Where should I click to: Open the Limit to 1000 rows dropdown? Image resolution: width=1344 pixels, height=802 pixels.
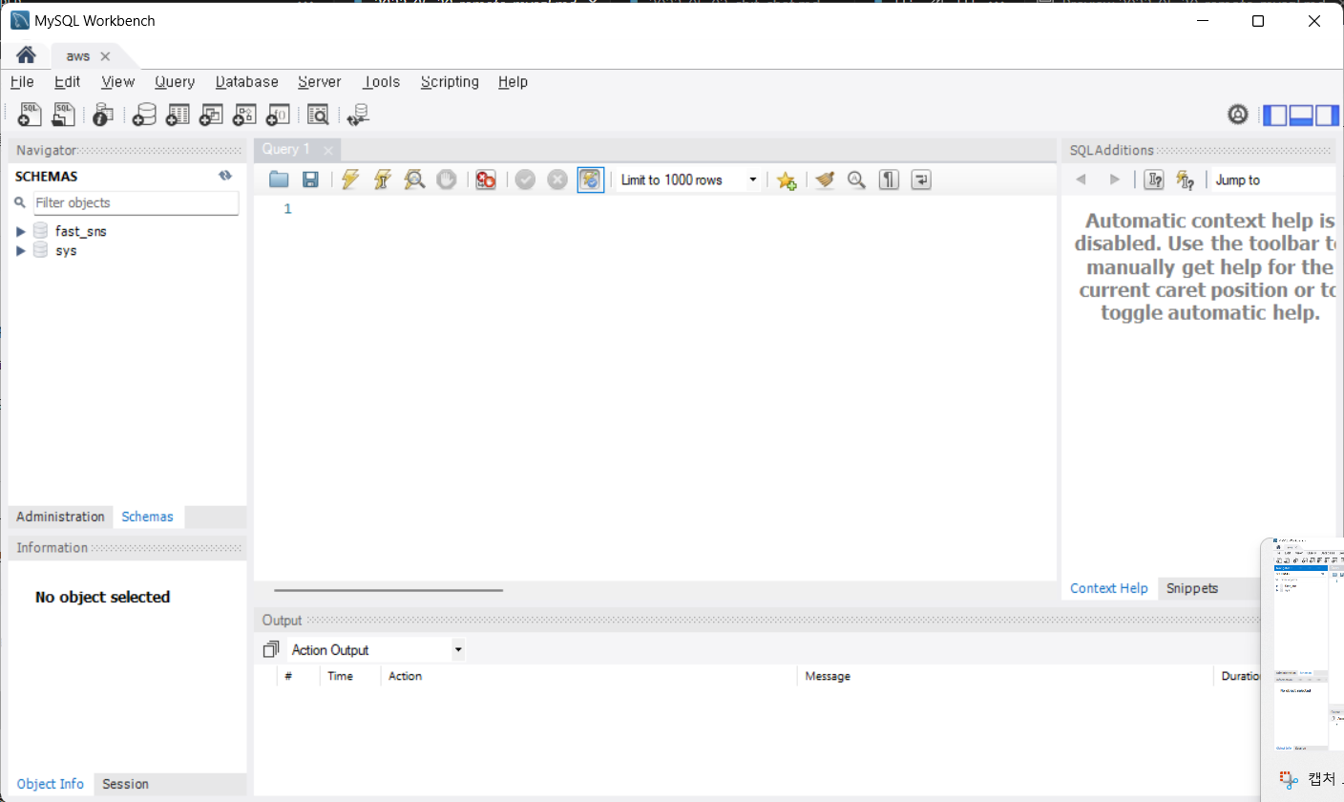753,179
